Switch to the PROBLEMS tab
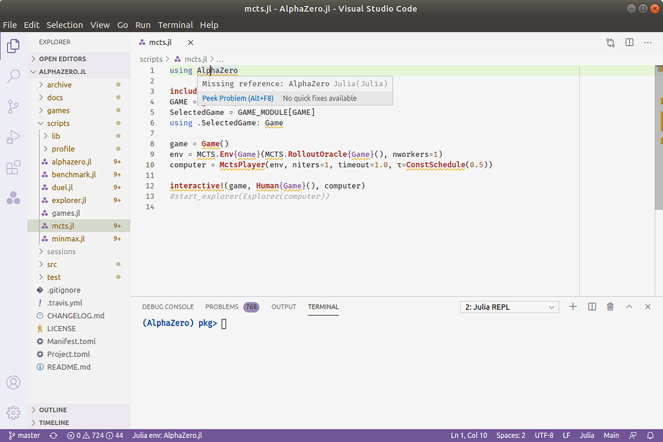The image size is (663, 442). (x=222, y=307)
